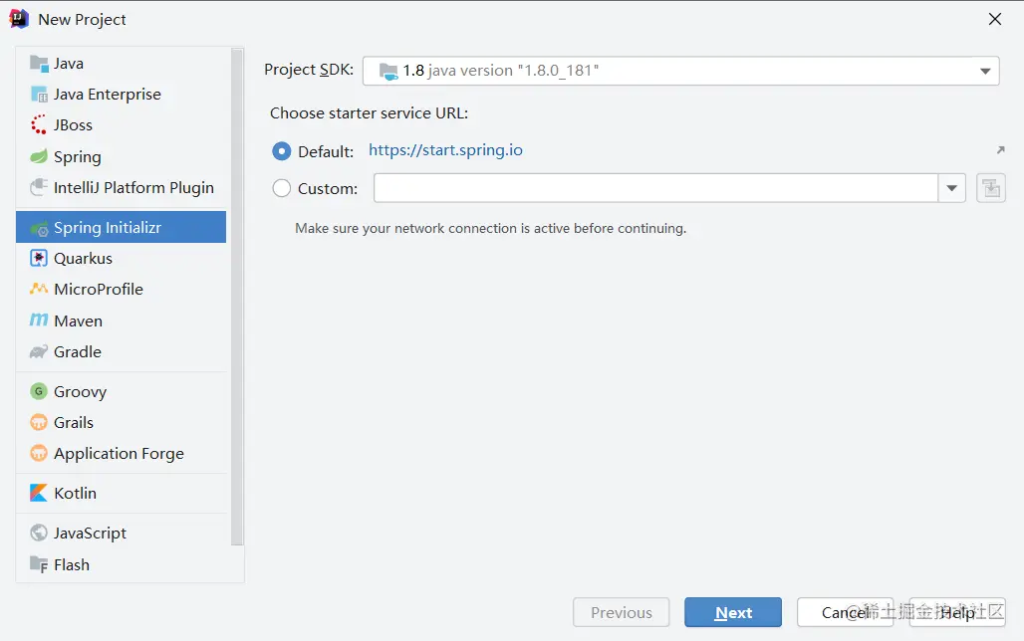Choose Spring Initializr in the generator list
The image size is (1024, 641).
pyautogui.click(x=121, y=227)
